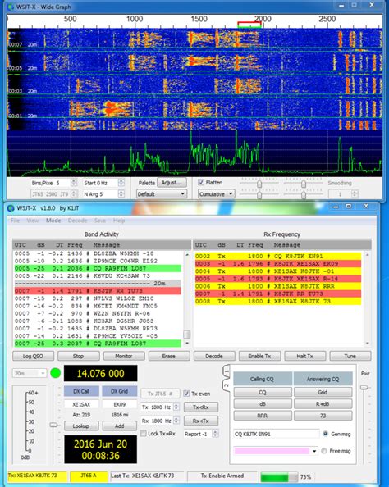Click the Erase button
The width and height of the screenshot is (389, 487).
(169, 357)
